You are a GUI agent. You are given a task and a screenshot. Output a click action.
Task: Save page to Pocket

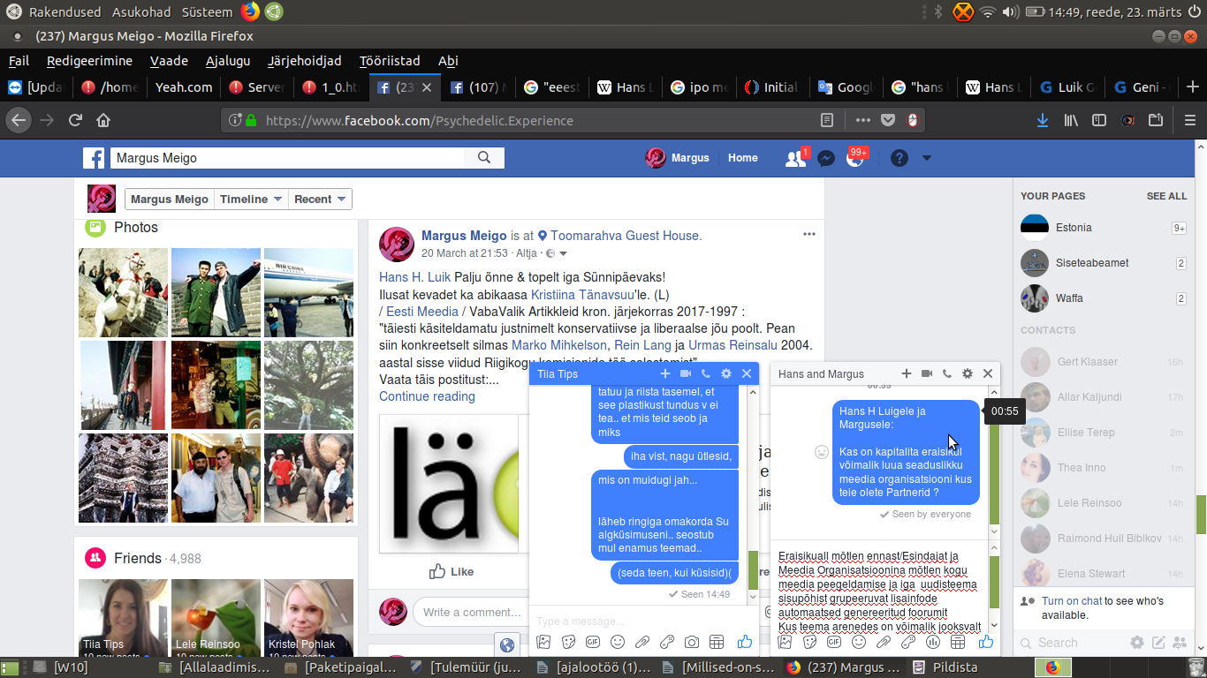point(888,120)
